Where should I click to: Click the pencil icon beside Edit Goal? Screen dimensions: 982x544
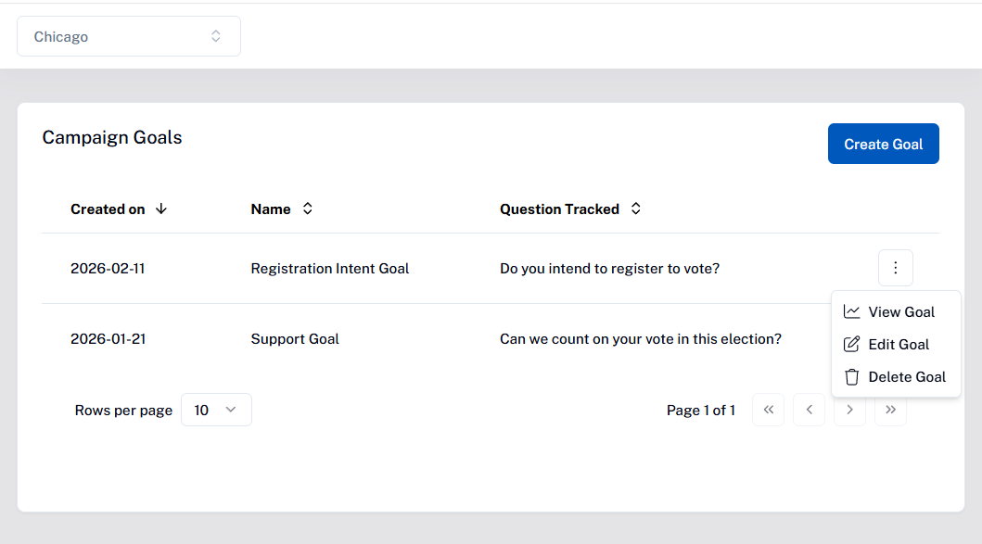851,345
